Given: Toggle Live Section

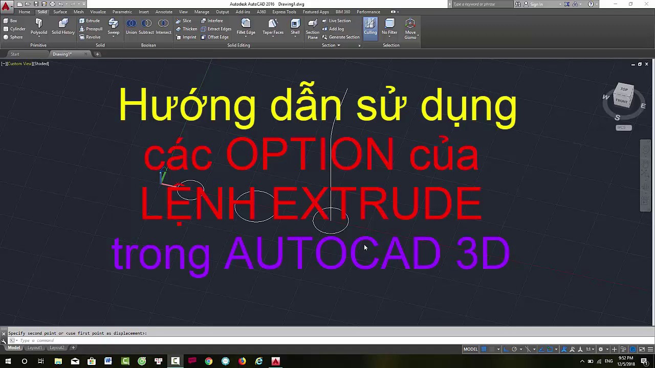Looking at the screenshot, I should click(336, 21).
